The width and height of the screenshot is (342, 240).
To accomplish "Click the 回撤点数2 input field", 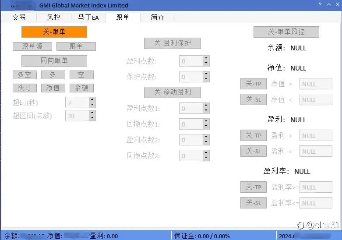I will (191, 155).
